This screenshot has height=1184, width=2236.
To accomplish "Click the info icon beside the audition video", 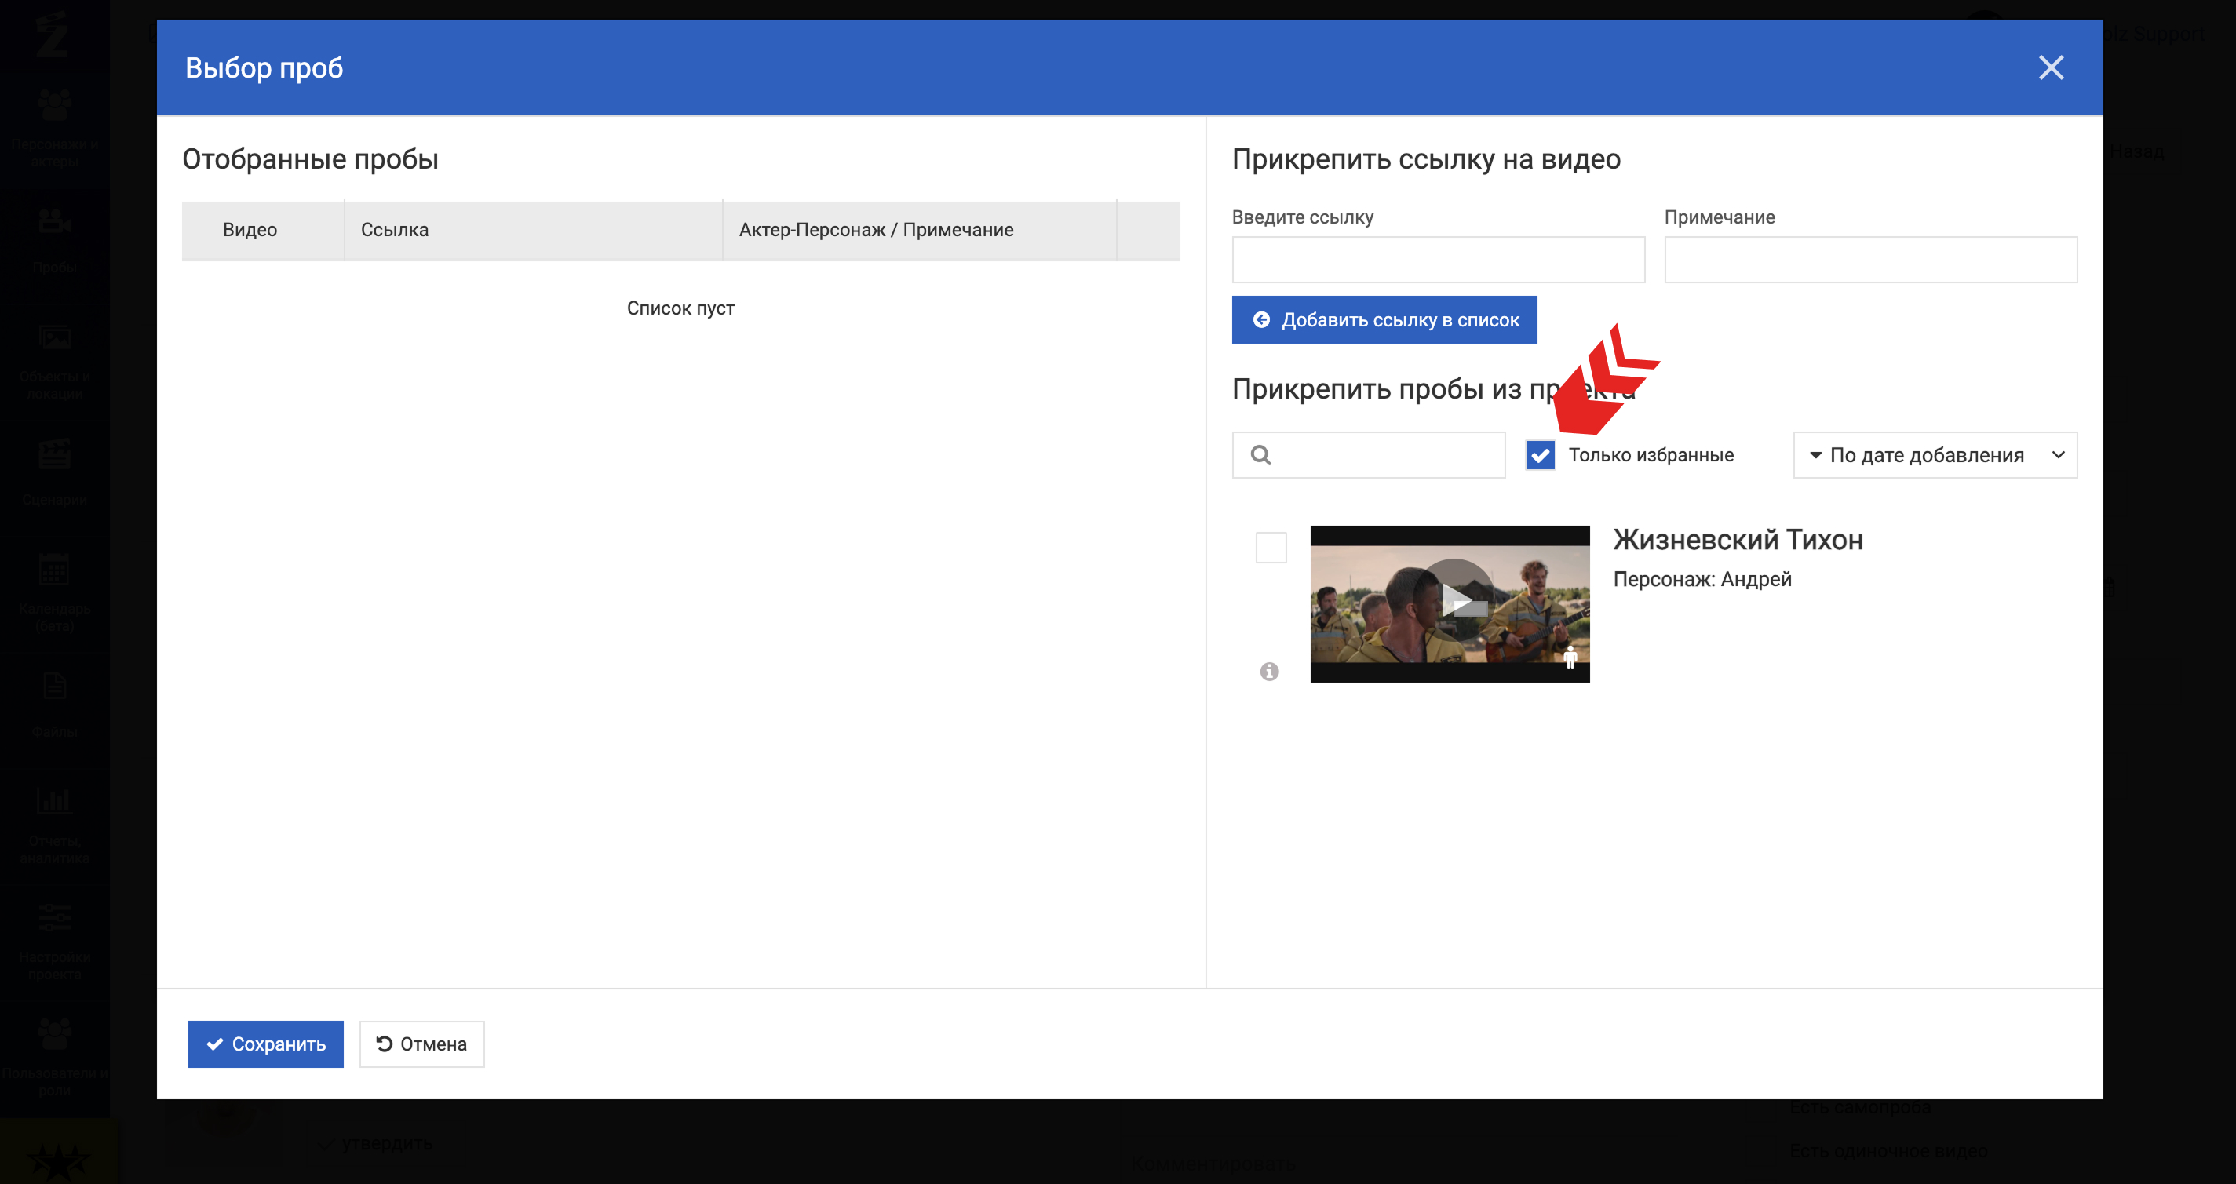I will [x=1269, y=671].
